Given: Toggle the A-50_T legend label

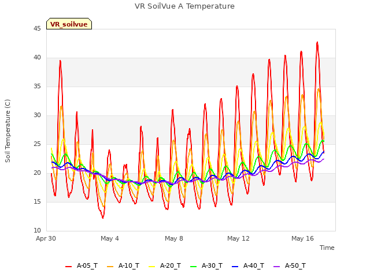Looking at the screenshot, I should pos(295,265).
